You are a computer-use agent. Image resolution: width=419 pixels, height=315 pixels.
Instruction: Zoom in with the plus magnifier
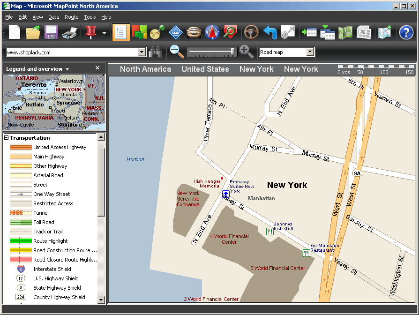pos(246,52)
